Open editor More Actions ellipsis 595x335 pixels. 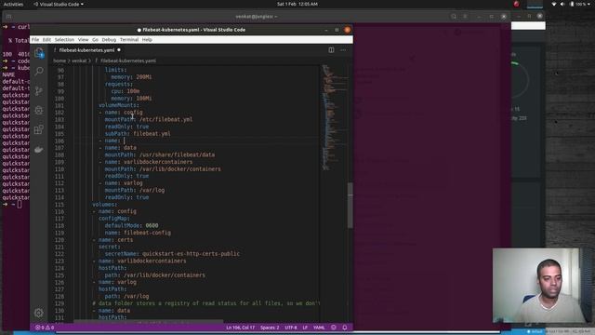tap(343, 50)
